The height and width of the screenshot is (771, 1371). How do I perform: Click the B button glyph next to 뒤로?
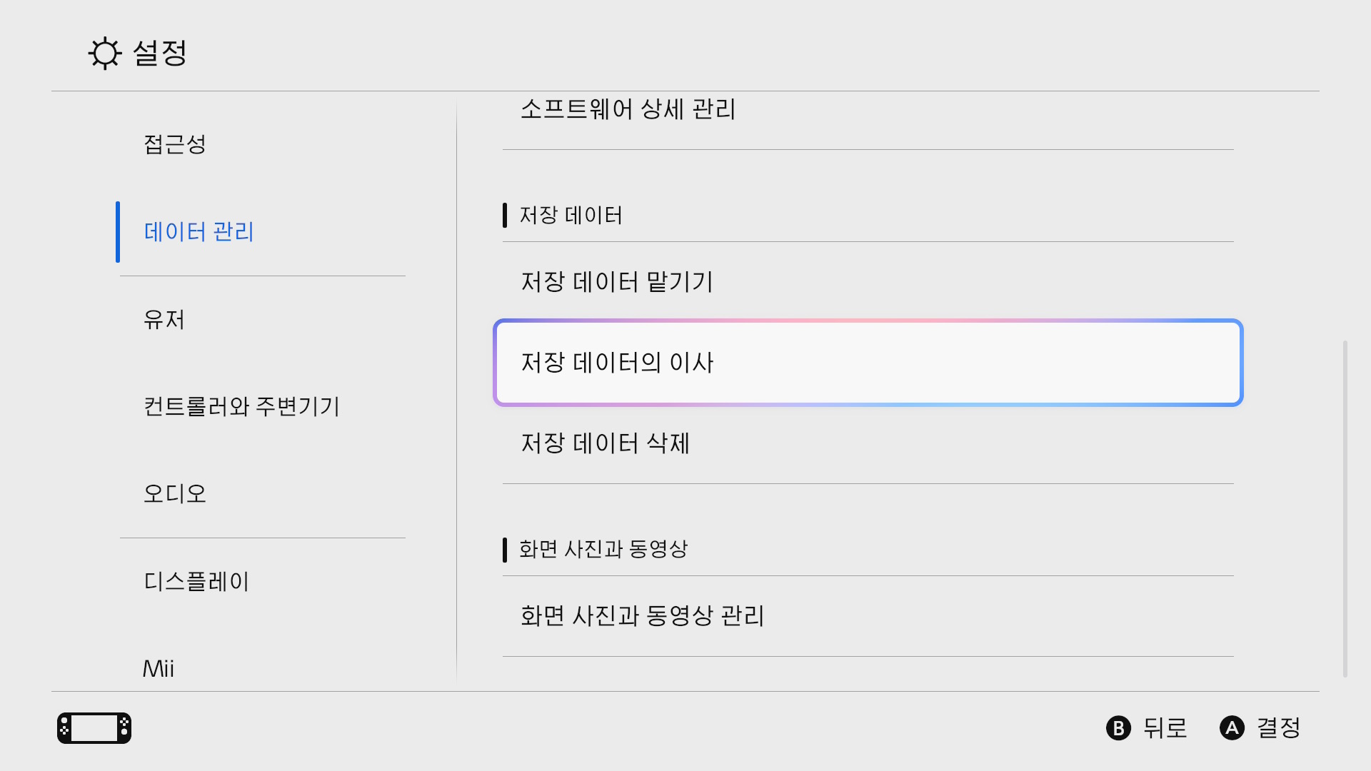[1120, 729]
